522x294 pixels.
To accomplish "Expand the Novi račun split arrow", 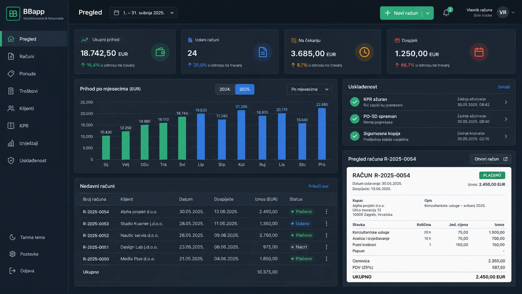I will point(428,13).
